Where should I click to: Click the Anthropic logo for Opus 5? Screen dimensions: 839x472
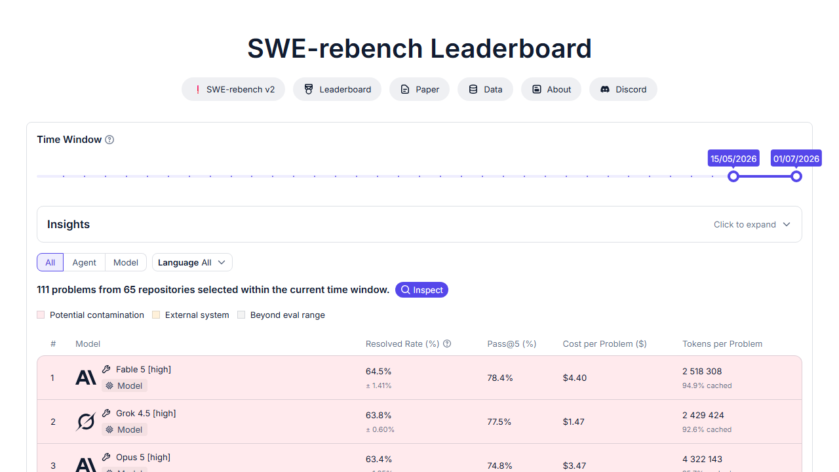pyautogui.click(x=86, y=465)
